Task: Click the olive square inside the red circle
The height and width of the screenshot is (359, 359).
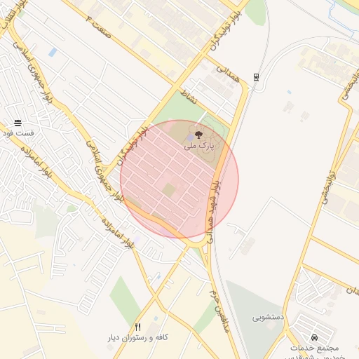Action: 169,190
